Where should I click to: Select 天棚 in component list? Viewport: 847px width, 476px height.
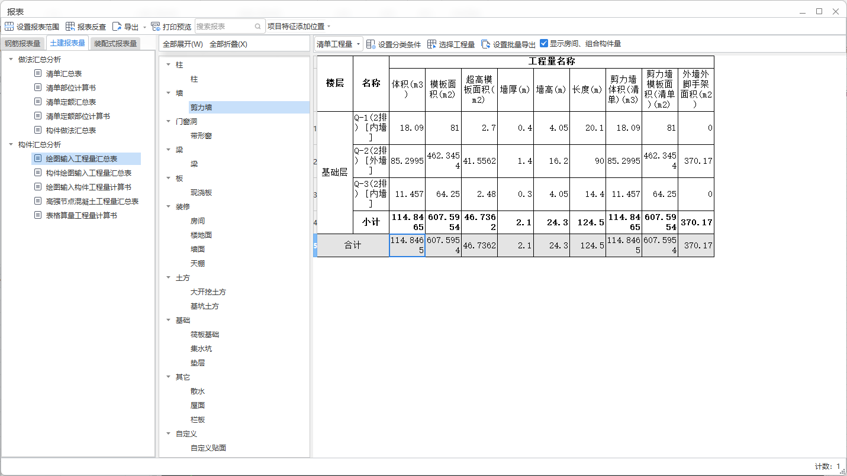(198, 264)
